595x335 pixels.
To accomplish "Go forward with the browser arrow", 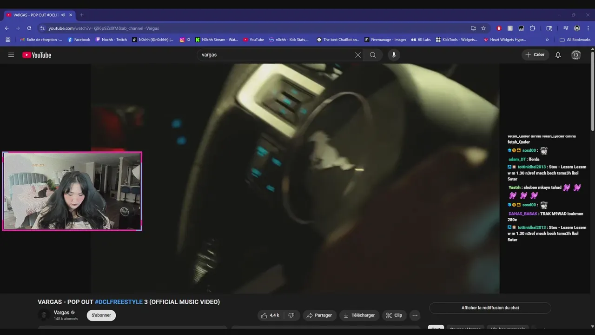I will point(18,28).
